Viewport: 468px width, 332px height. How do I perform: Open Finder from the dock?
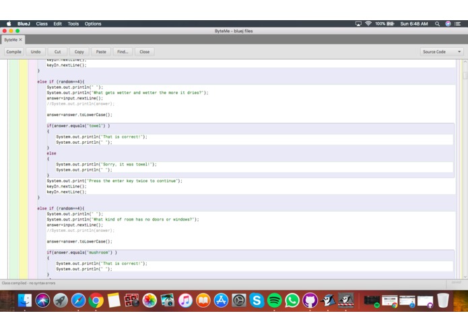click(x=25, y=300)
